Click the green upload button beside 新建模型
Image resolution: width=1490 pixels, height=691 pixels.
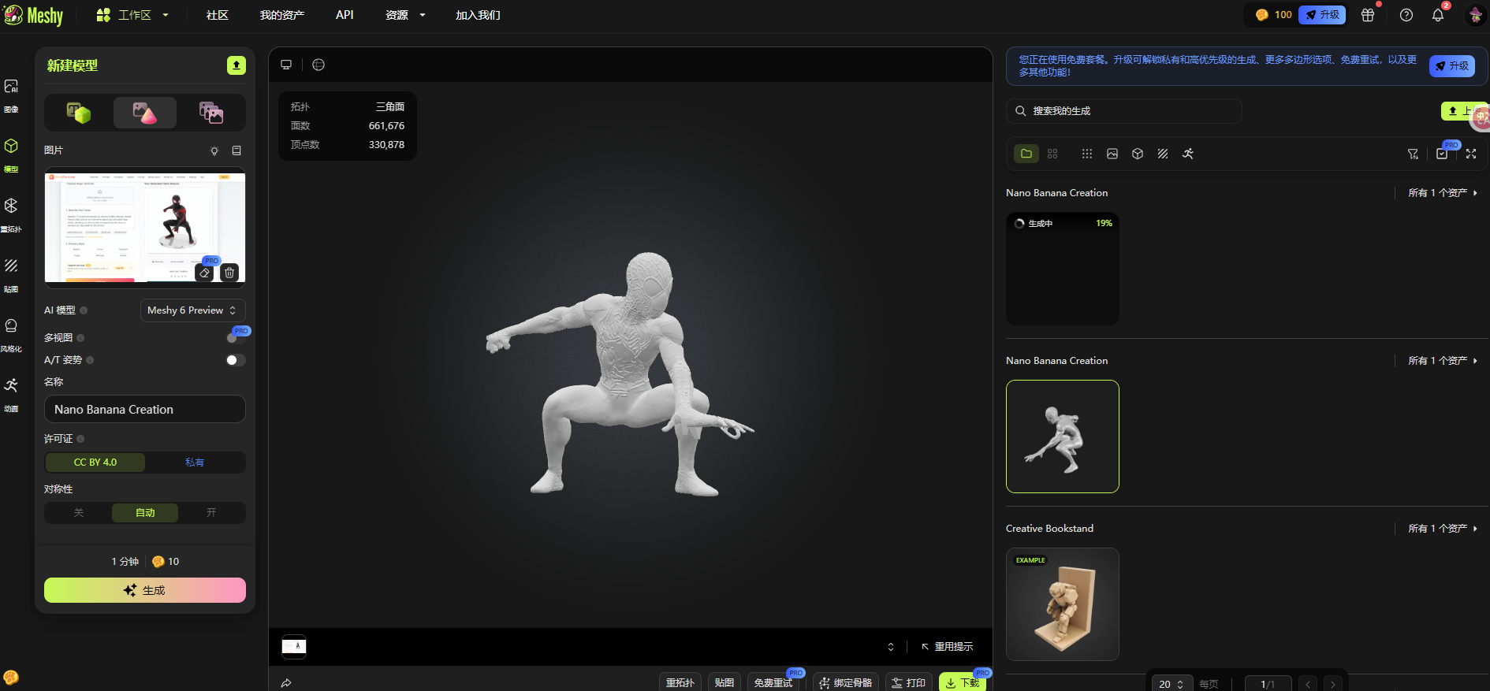tap(237, 65)
